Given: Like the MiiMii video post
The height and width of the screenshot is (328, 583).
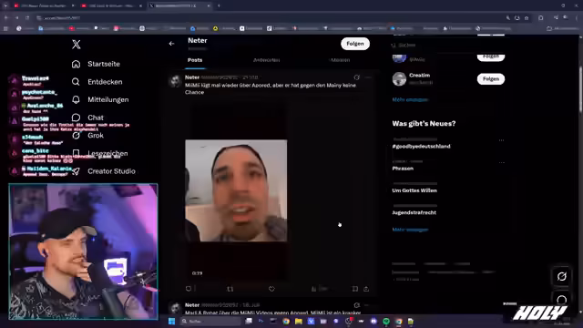Looking at the screenshot, I should 271,289.
